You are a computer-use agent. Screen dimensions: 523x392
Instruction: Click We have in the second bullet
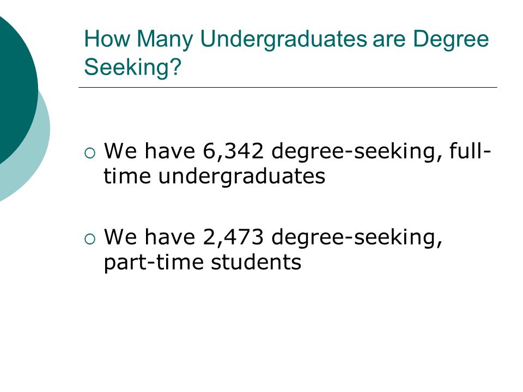pos(149,237)
